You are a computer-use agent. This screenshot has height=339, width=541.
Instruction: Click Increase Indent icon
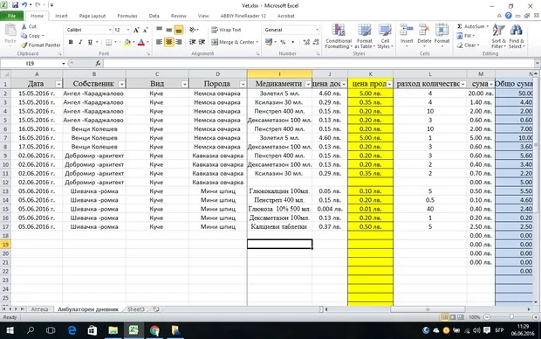pos(202,42)
